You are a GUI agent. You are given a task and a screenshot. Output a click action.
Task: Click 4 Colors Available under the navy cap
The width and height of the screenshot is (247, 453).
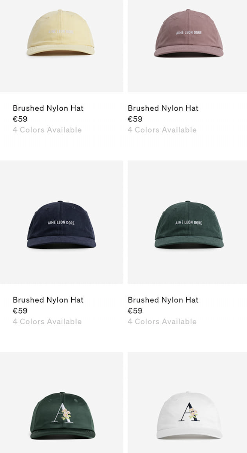point(47,322)
